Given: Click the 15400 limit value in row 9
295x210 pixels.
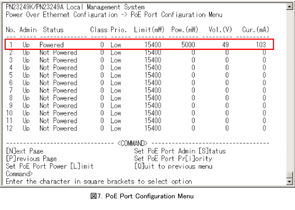Looking at the screenshot, I should coord(153,106).
